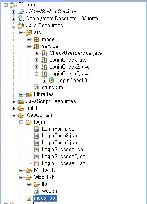Click the CheckUserService.java file icon

point(44,53)
